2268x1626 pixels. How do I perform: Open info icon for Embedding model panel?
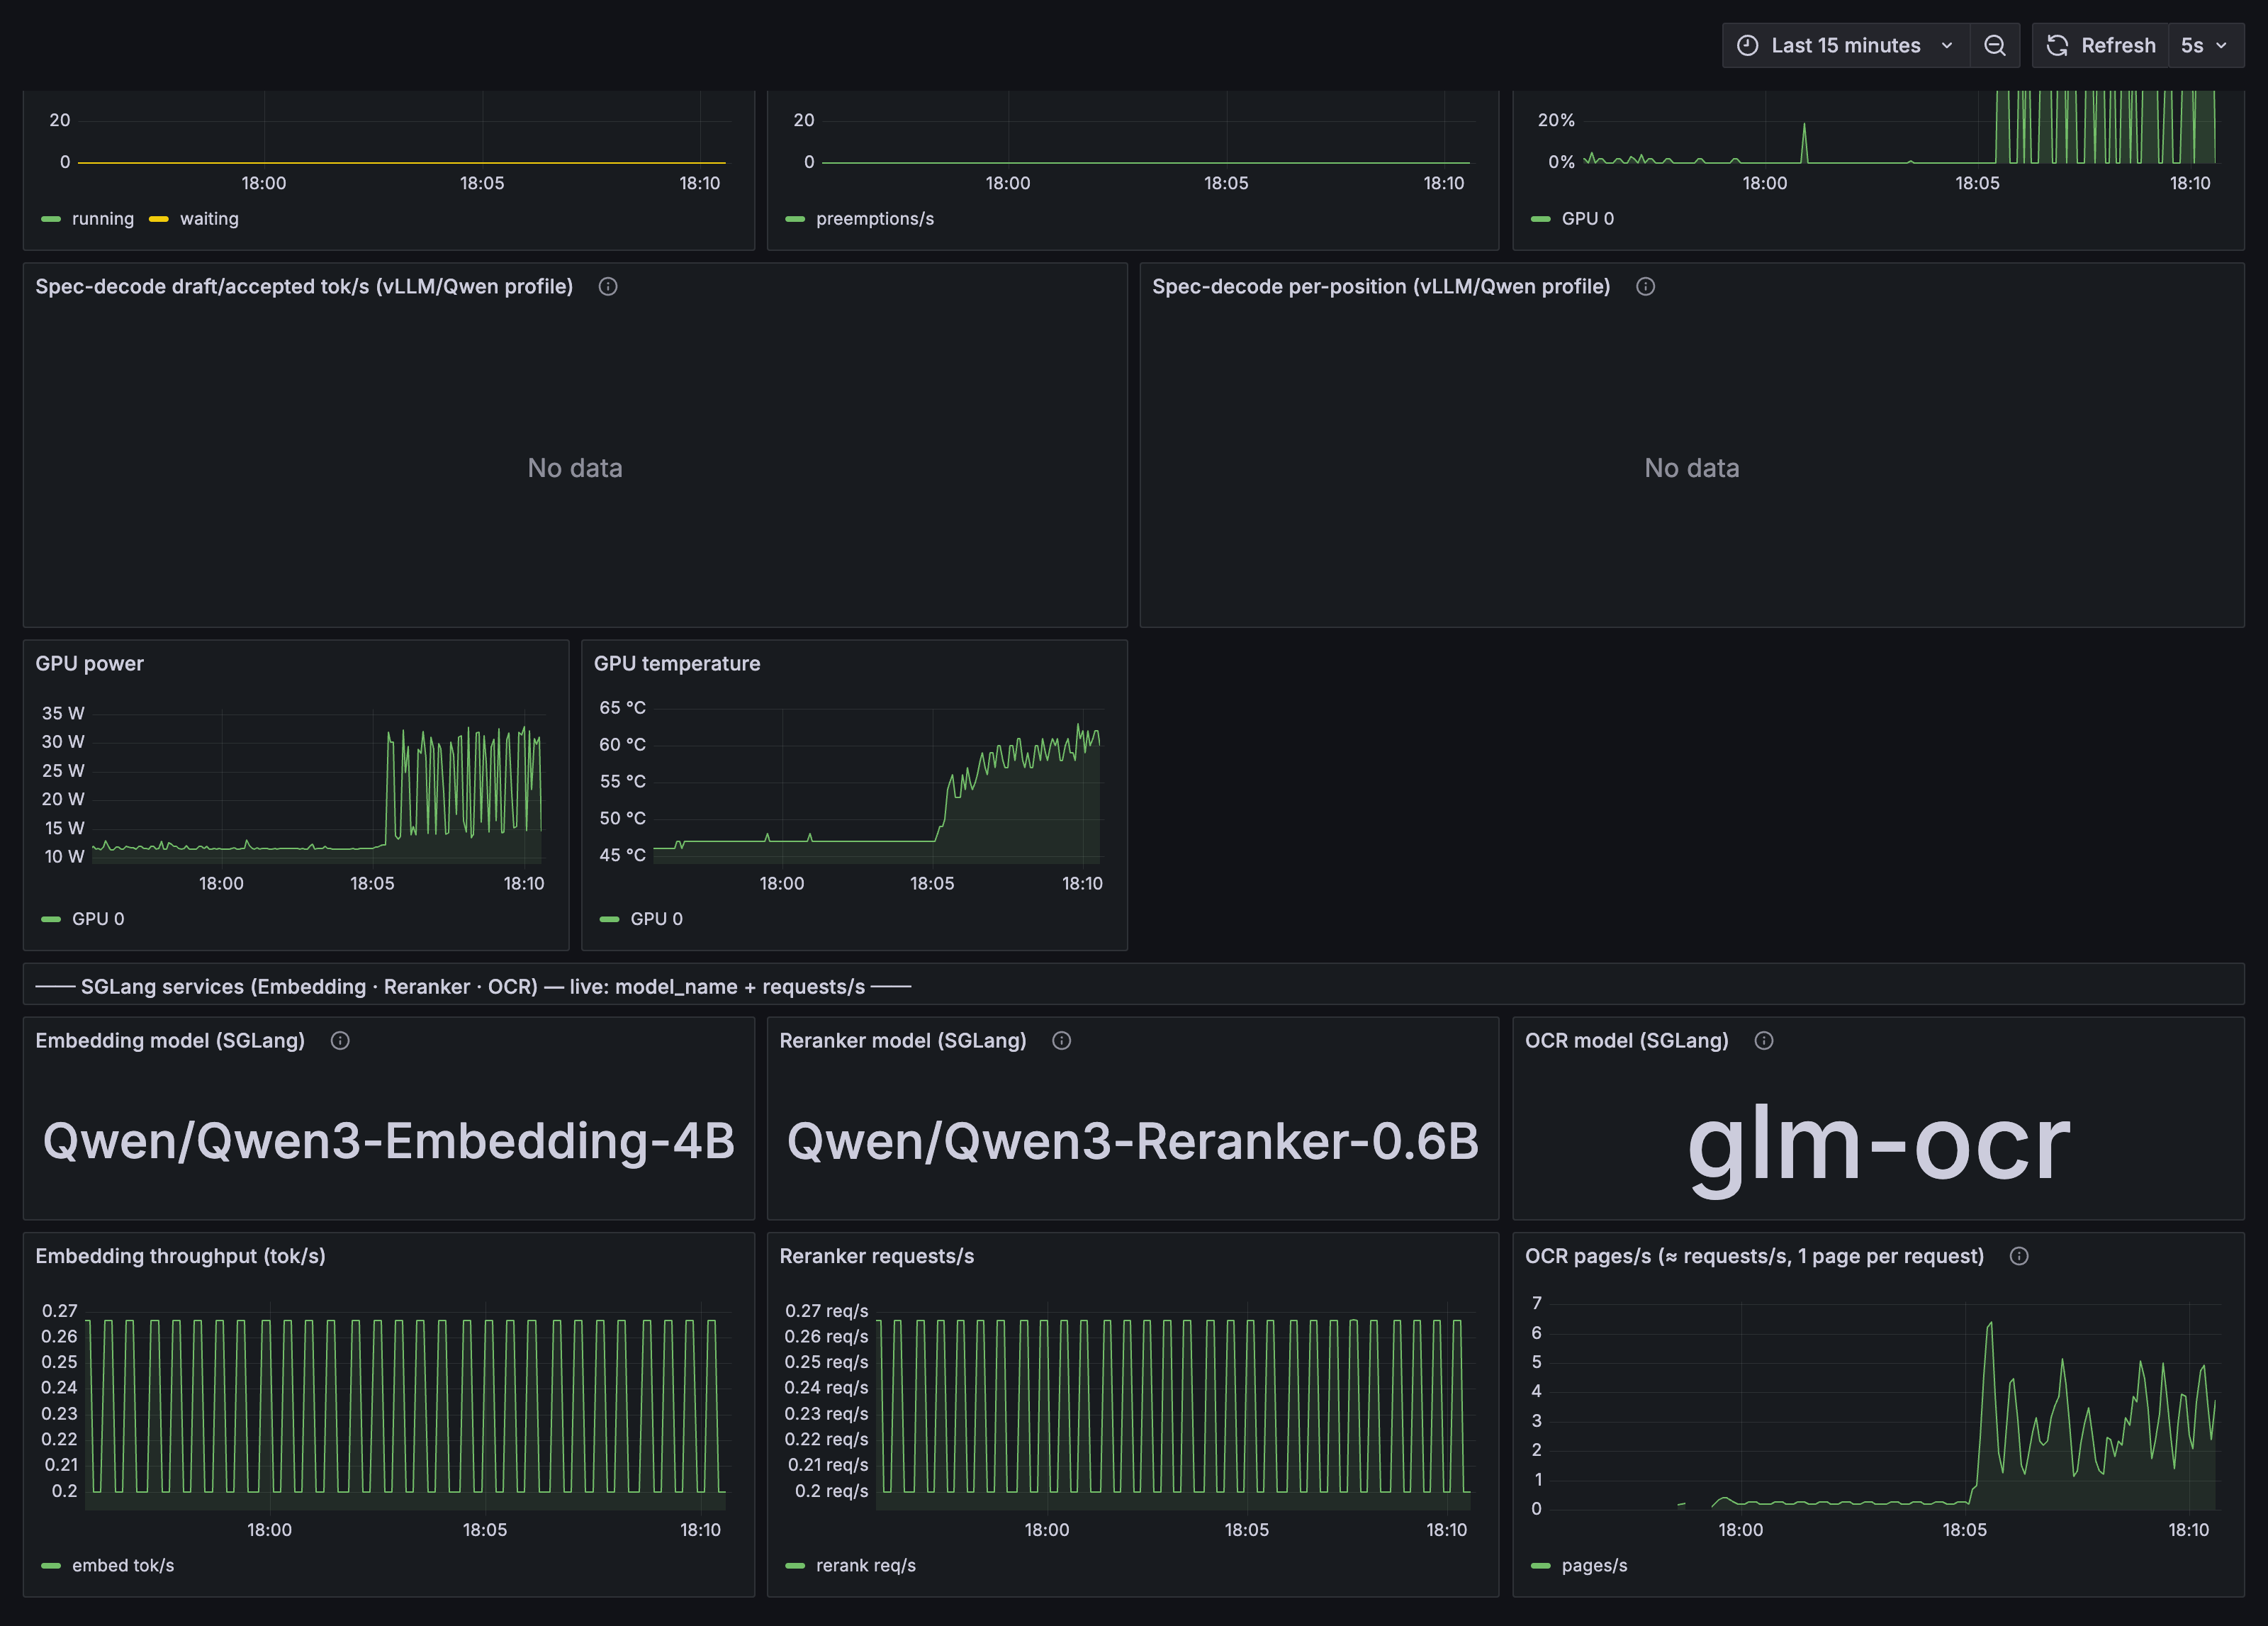tap(340, 1041)
